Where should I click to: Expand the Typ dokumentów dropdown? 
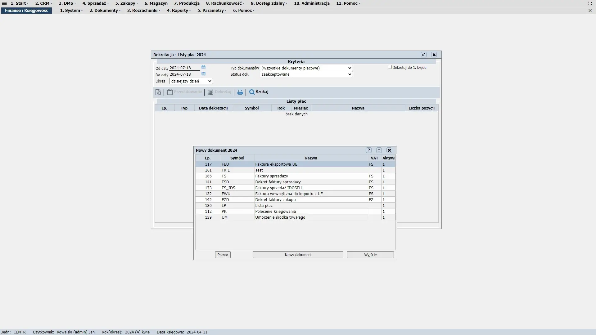click(306, 68)
